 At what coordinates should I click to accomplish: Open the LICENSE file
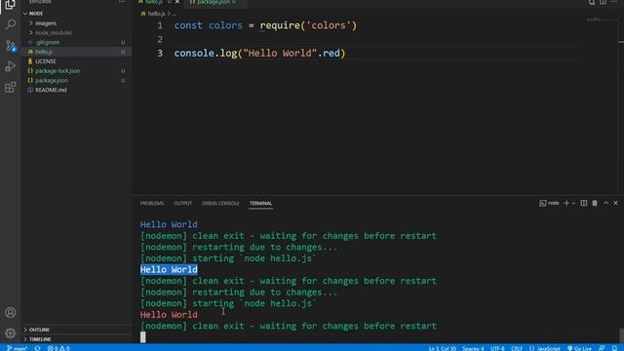46,61
